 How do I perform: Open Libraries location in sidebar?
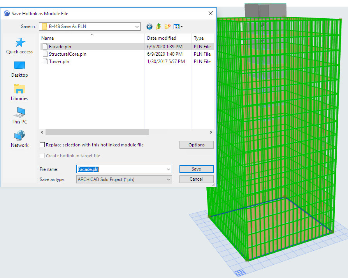(19, 93)
